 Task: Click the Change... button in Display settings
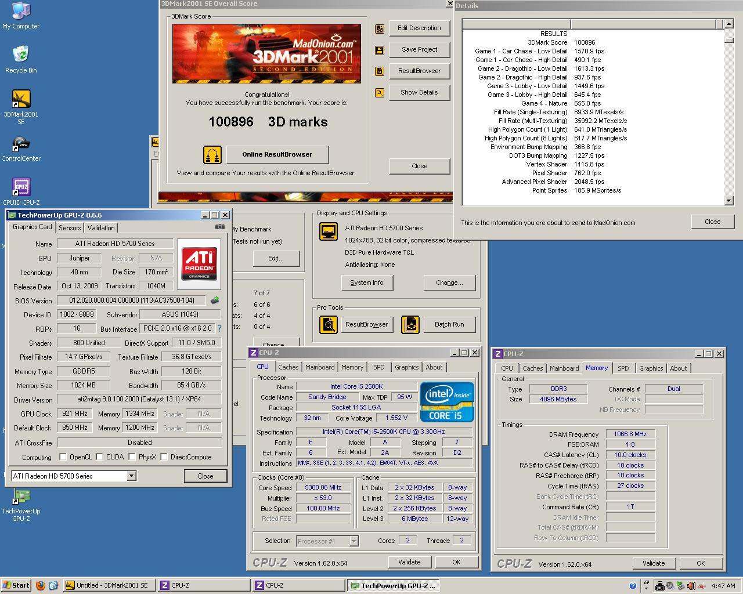449,283
